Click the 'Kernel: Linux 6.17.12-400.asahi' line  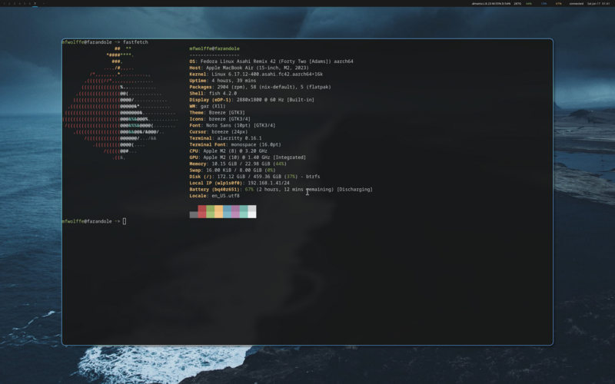(256, 74)
